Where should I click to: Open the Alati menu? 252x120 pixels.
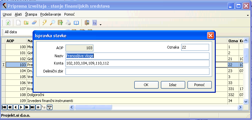tap(18, 14)
